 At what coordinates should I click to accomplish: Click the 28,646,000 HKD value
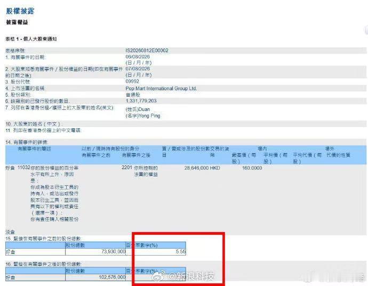tap(202, 168)
